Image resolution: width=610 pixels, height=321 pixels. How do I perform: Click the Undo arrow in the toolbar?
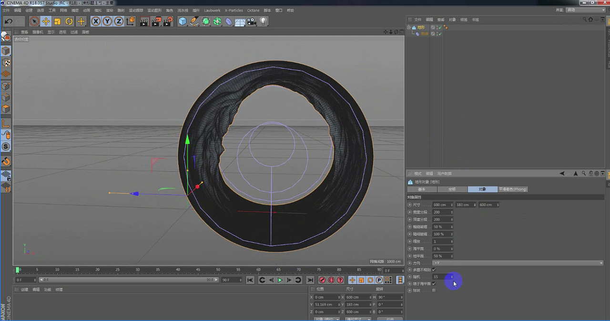[x=8, y=21]
